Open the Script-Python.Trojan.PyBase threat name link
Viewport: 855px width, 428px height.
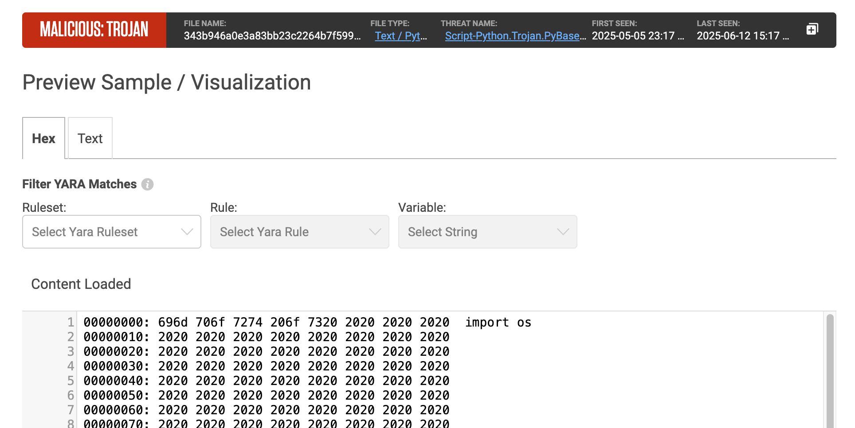515,36
